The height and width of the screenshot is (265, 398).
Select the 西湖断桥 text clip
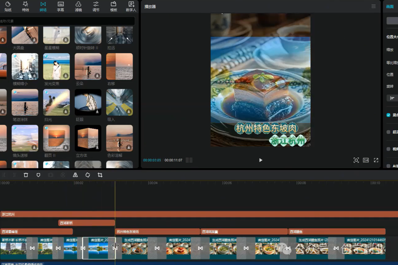click(87, 223)
